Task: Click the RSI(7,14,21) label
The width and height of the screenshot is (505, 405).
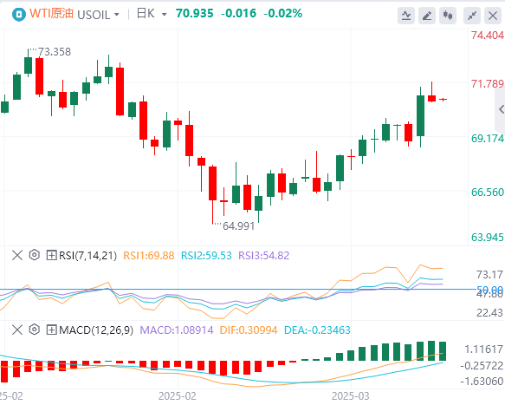Action: coord(87,255)
